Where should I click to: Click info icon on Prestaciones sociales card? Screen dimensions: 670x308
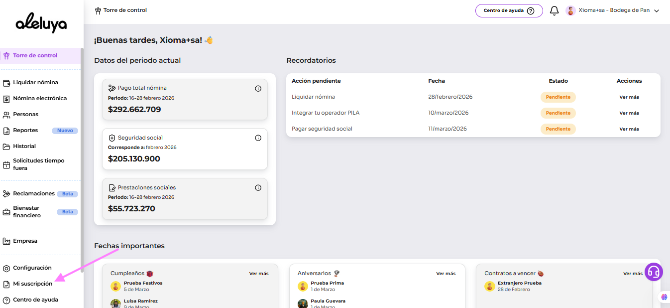click(258, 188)
